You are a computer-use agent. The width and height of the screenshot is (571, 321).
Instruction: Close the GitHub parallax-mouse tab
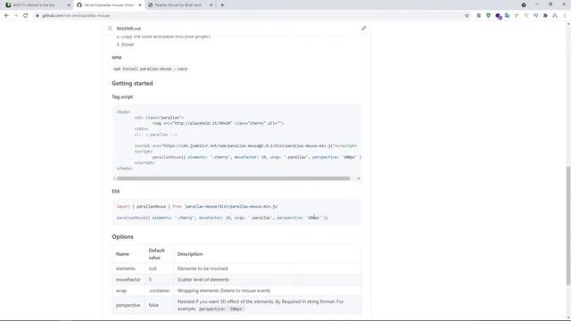(x=140, y=5)
